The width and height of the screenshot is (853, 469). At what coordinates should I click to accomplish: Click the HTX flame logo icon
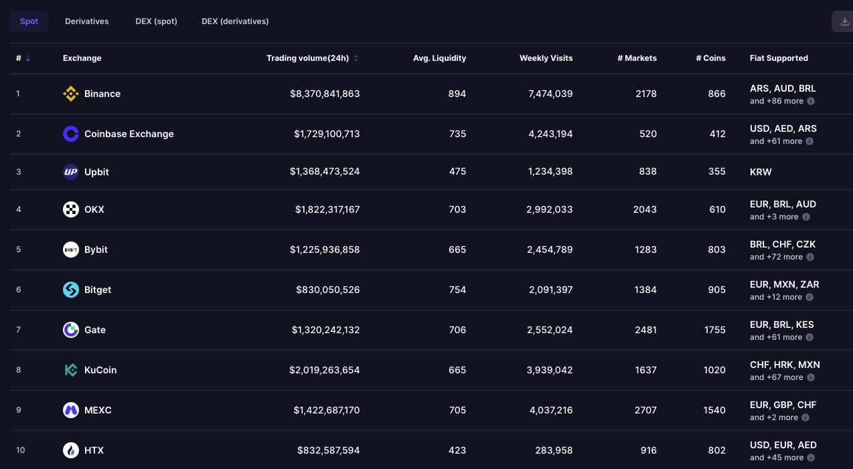[71, 450]
